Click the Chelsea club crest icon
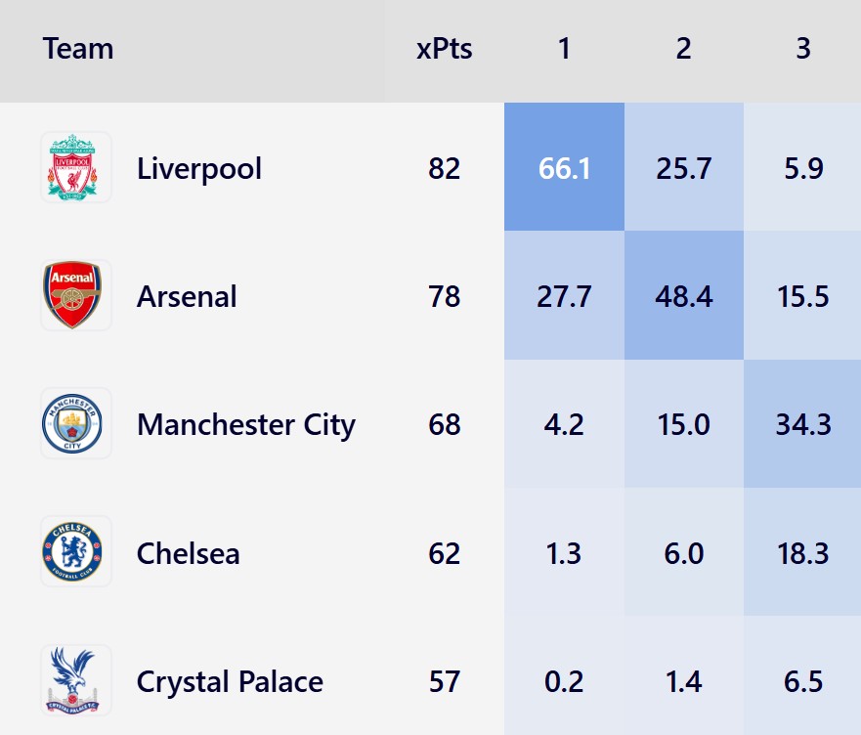Screen dimensions: 861x735 coord(76,552)
